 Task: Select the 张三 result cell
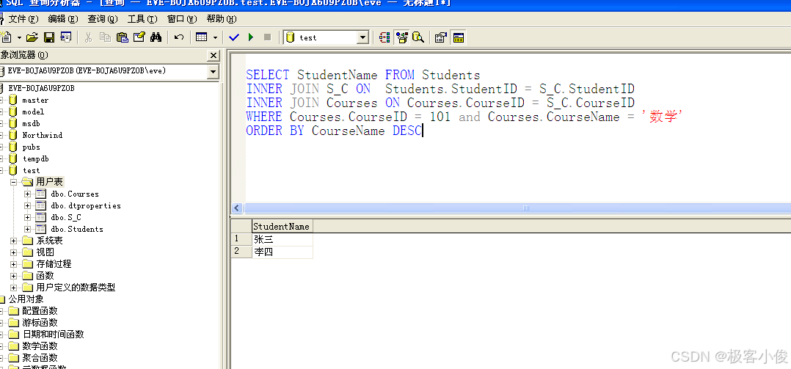(x=282, y=239)
